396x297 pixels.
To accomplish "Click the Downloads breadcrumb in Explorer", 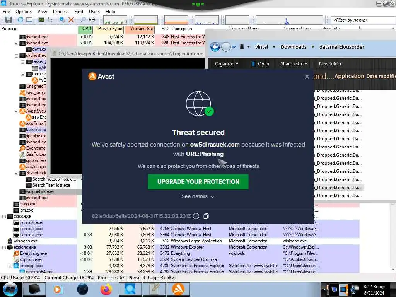I will (294, 47).
